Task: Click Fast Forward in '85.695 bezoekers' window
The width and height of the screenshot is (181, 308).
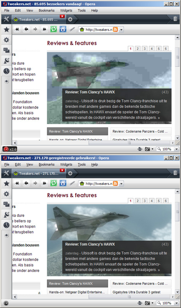Action: [x=45, y=29]
